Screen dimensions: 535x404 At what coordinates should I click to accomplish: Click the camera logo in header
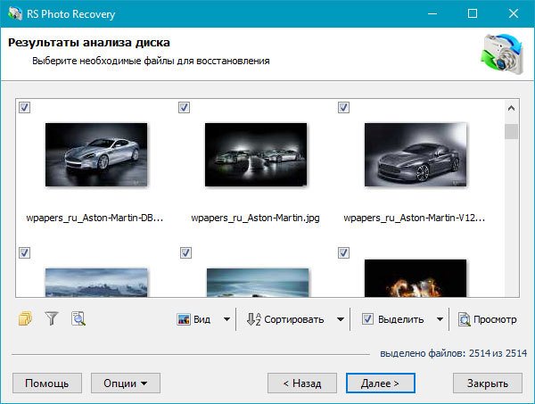point(502,54)
